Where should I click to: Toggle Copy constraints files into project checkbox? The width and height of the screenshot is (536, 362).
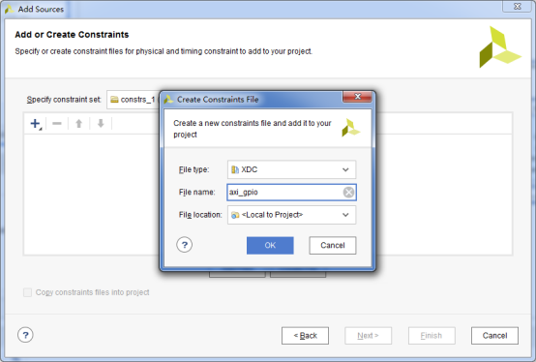pyautogui.click(x=27, y=292)
